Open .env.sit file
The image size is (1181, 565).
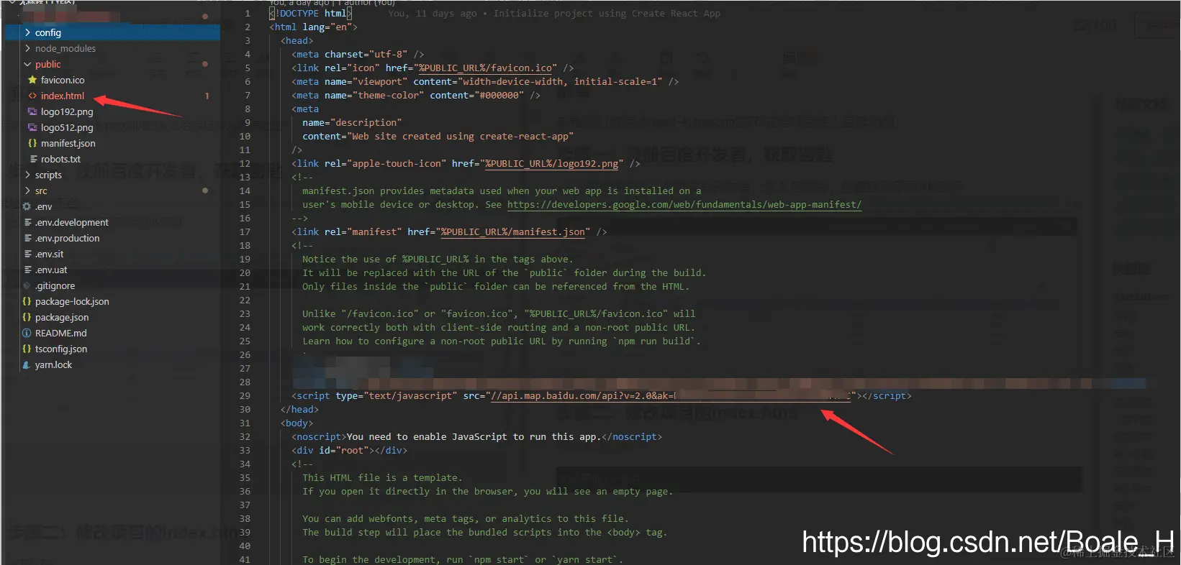coord(50,254)
